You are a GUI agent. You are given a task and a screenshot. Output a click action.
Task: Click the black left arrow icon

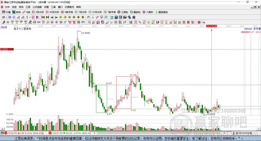point(52,17)
